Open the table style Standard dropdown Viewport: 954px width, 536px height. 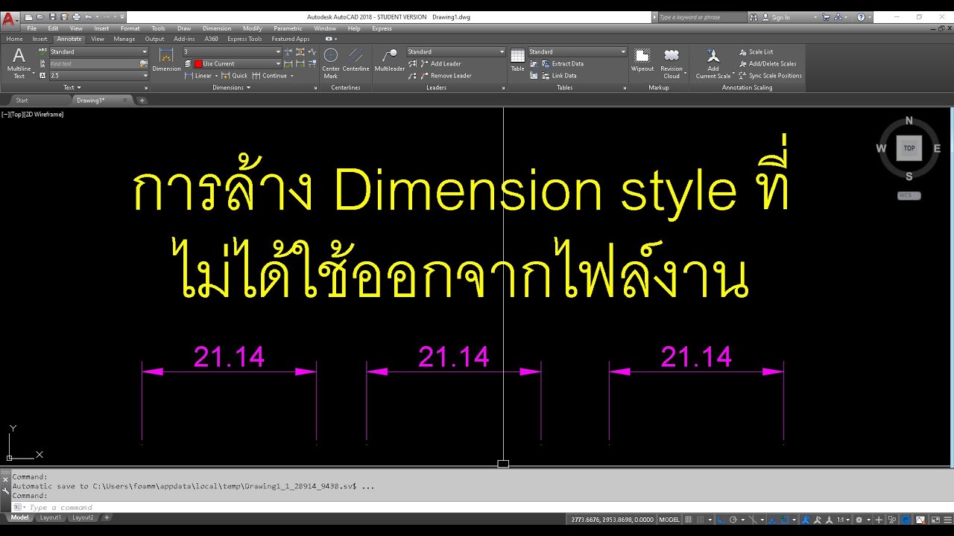click(577, 52)
